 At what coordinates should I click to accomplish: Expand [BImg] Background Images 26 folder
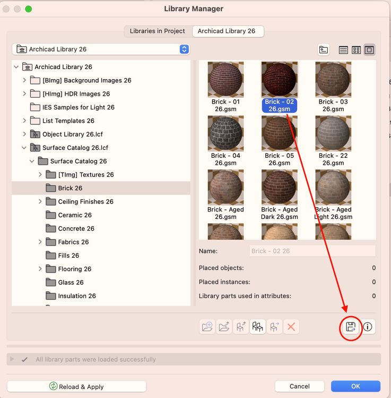coord(24,80)
